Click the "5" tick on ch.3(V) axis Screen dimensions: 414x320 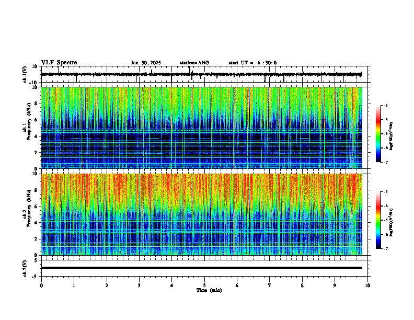(36, 260)
